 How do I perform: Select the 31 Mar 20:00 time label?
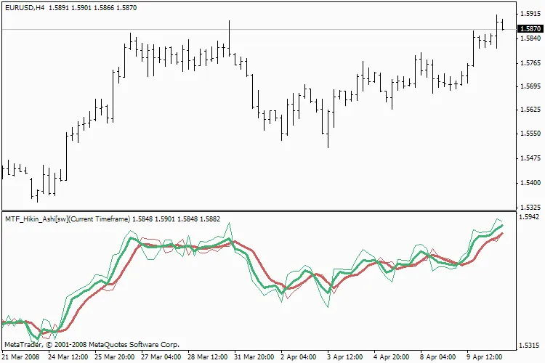[255, 357]
